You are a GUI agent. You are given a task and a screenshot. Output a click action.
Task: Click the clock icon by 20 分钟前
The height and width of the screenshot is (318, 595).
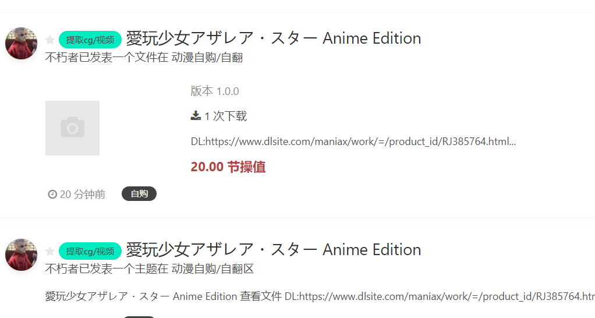point(52,195)
